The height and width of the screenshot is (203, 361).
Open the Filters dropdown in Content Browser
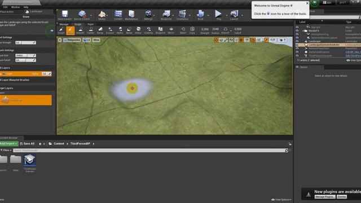tap(6, 150)
